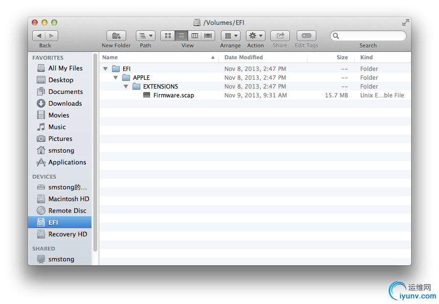This screenshot has height=304, width=439.
Task: Click the EXTENSIONS folder name
Action: (160, 86)
